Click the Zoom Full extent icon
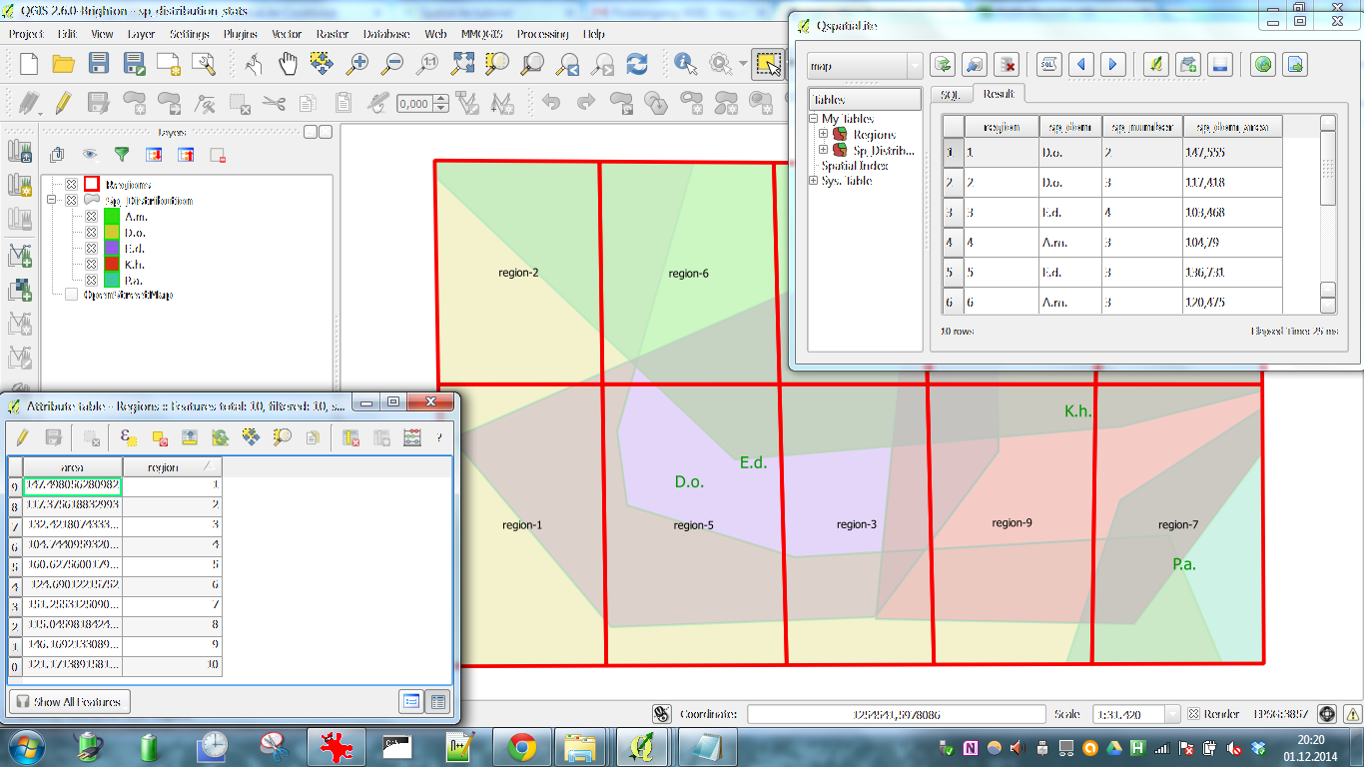This screenshot has height=767, width=1364. pos(462,64)
